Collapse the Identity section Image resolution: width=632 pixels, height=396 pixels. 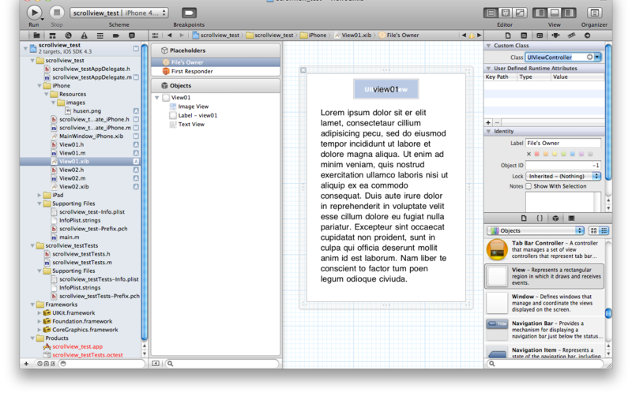coord(488,131)
